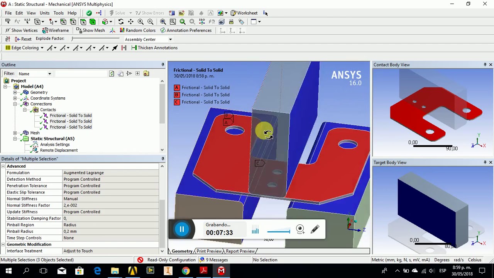Clear the outline filter with eraser icon
Screen dimensions: 494x278
pos(120,73)
